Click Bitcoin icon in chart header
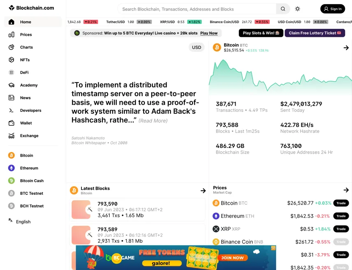The width and height of the screenshot is (352, 270). point(217,47)
